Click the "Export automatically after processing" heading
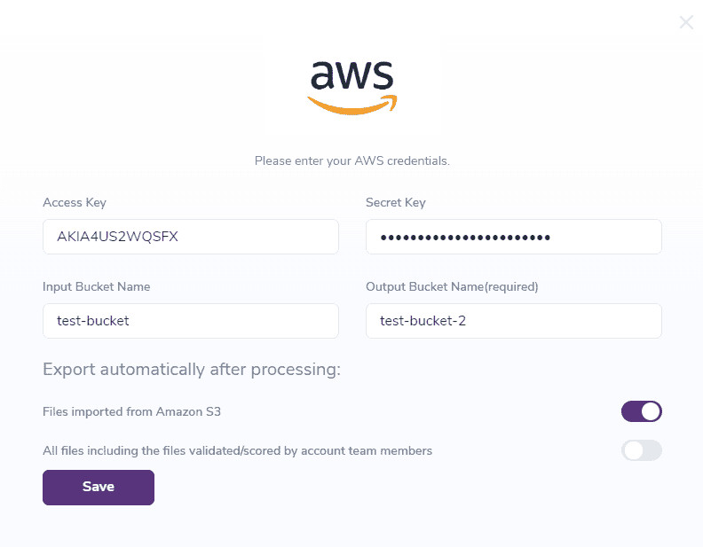This screenshot has width=703, height=547. click(x=192, y=370)
